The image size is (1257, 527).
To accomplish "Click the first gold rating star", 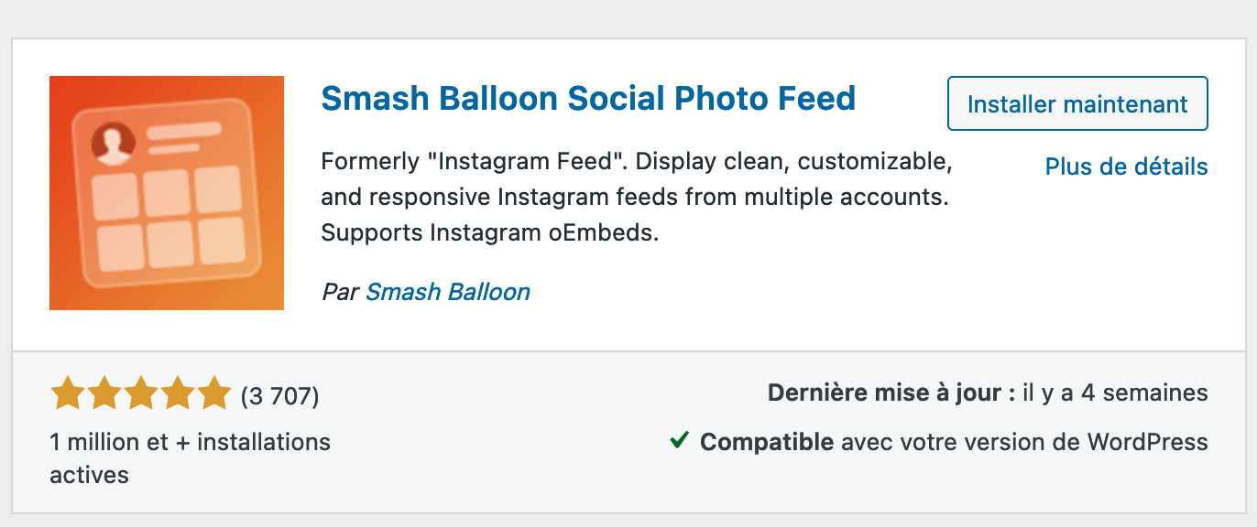I will coord(68,395).
